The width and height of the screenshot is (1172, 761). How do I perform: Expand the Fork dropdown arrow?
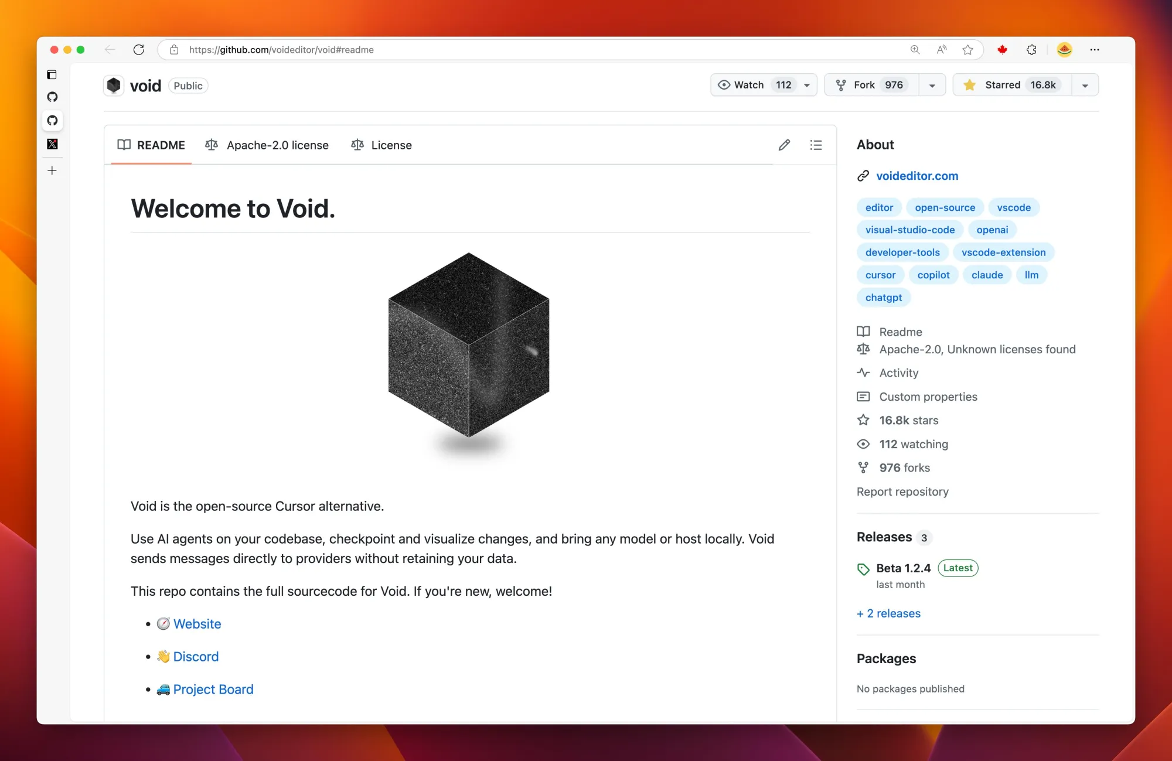click(932, 86)
